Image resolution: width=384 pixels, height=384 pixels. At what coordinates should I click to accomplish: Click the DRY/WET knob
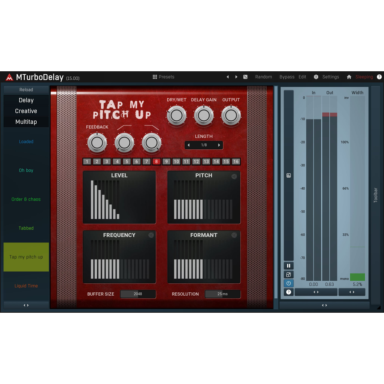click(x=177, y=115)
